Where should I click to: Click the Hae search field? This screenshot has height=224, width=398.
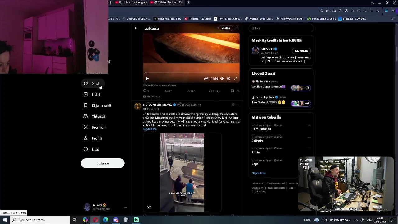pyautogui.click(x=281, y=28)
